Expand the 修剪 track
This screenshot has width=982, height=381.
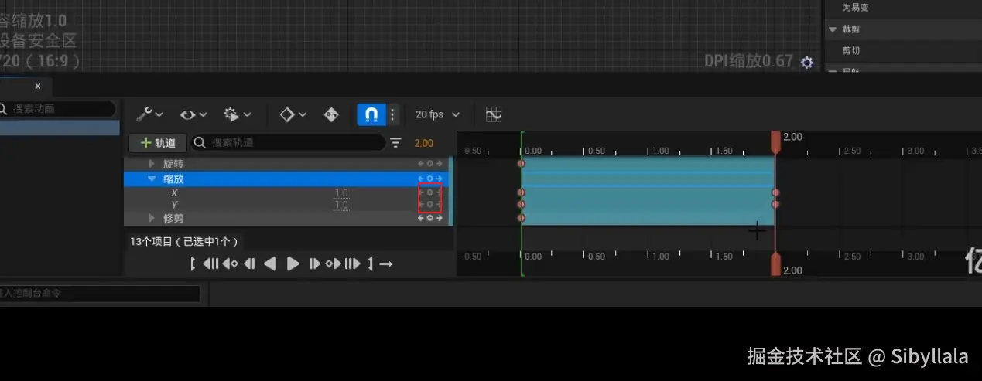[x=152, y=218]
